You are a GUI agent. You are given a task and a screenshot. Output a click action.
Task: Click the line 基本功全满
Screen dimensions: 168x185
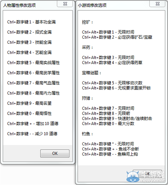[x=31, y=22]
